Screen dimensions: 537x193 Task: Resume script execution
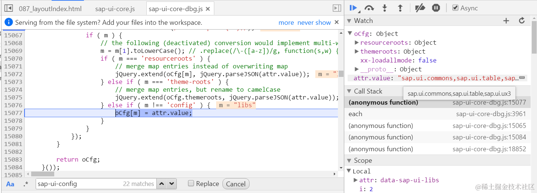pos(354,8)
